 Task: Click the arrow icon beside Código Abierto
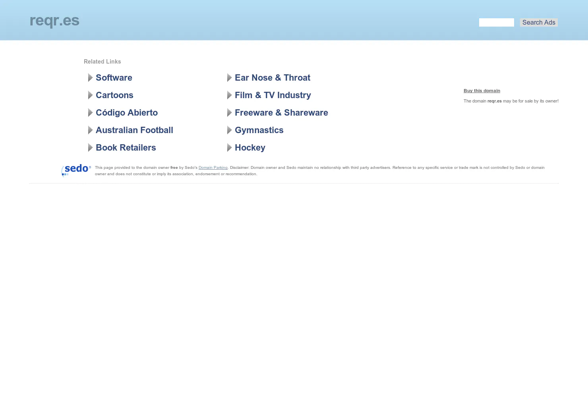point(90,113)
